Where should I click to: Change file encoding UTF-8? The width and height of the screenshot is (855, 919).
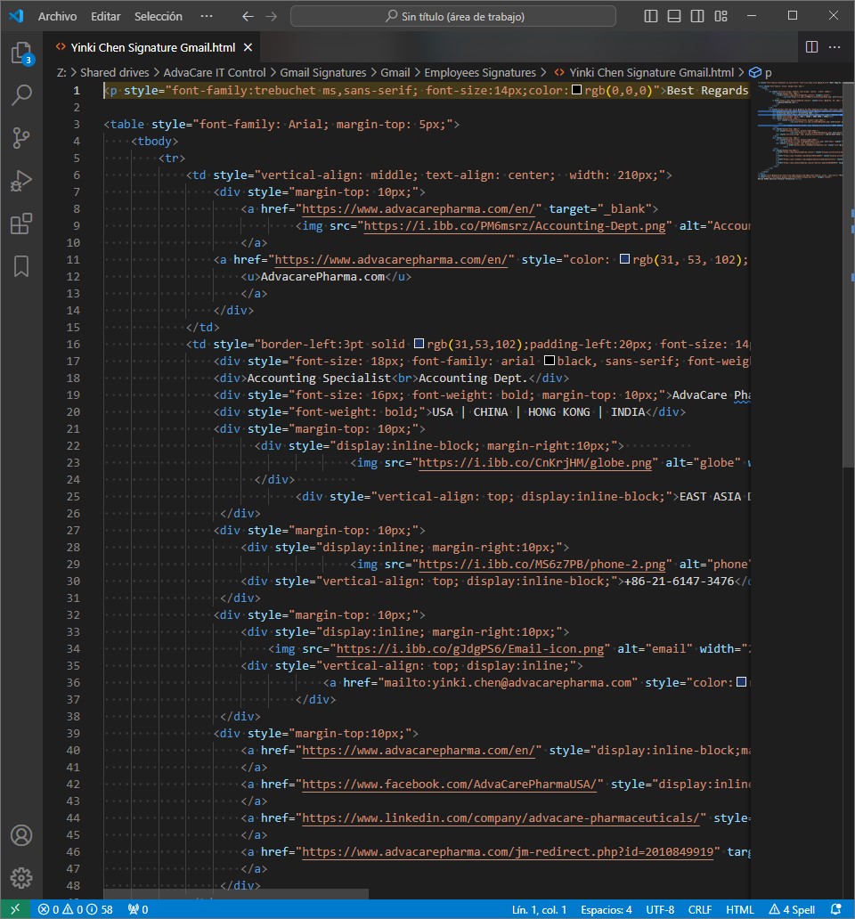coord(660,909)
